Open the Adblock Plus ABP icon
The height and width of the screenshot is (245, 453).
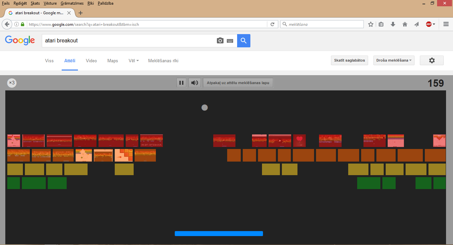[x=429, y=24]
